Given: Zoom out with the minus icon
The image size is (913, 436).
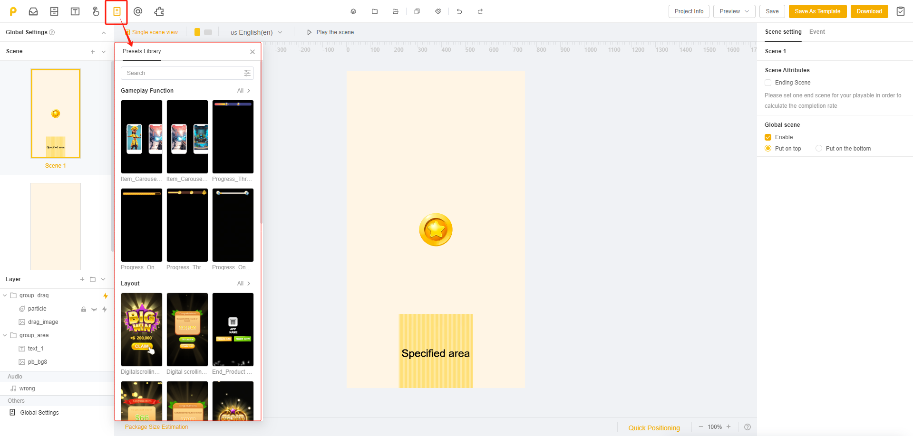Looking at the screenshot, I should (701, 427).
